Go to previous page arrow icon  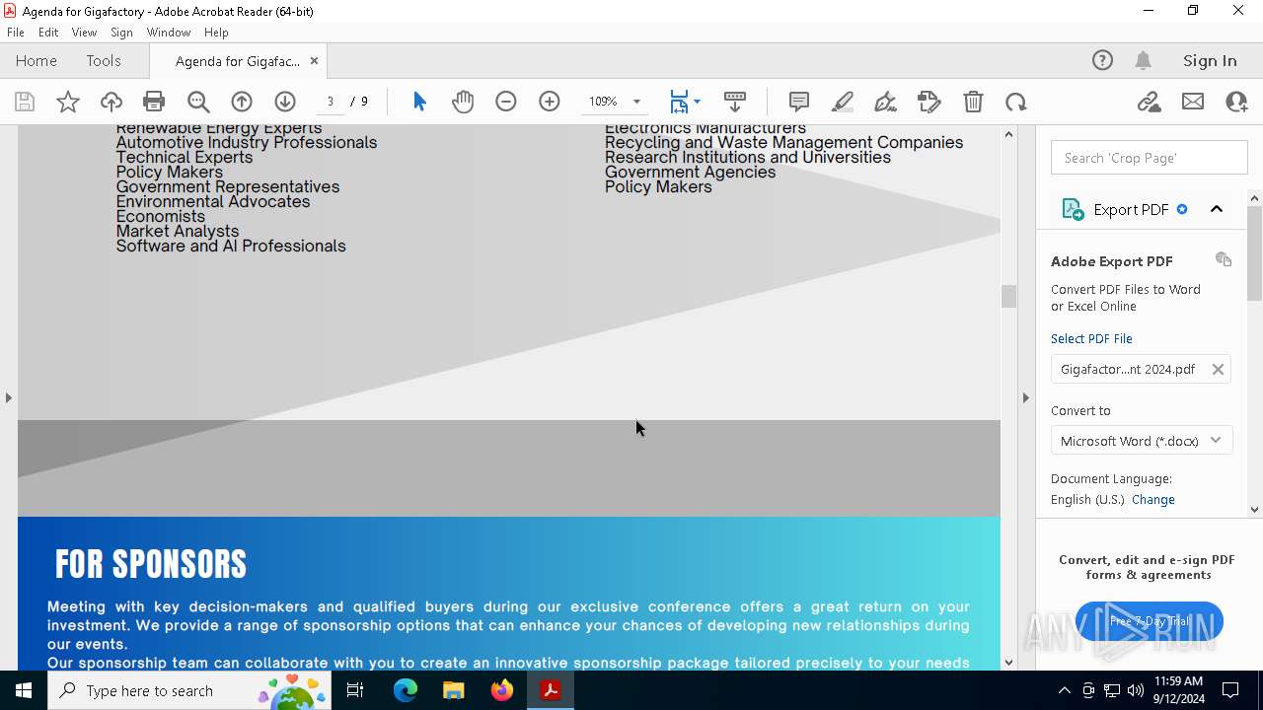[242, 102]
